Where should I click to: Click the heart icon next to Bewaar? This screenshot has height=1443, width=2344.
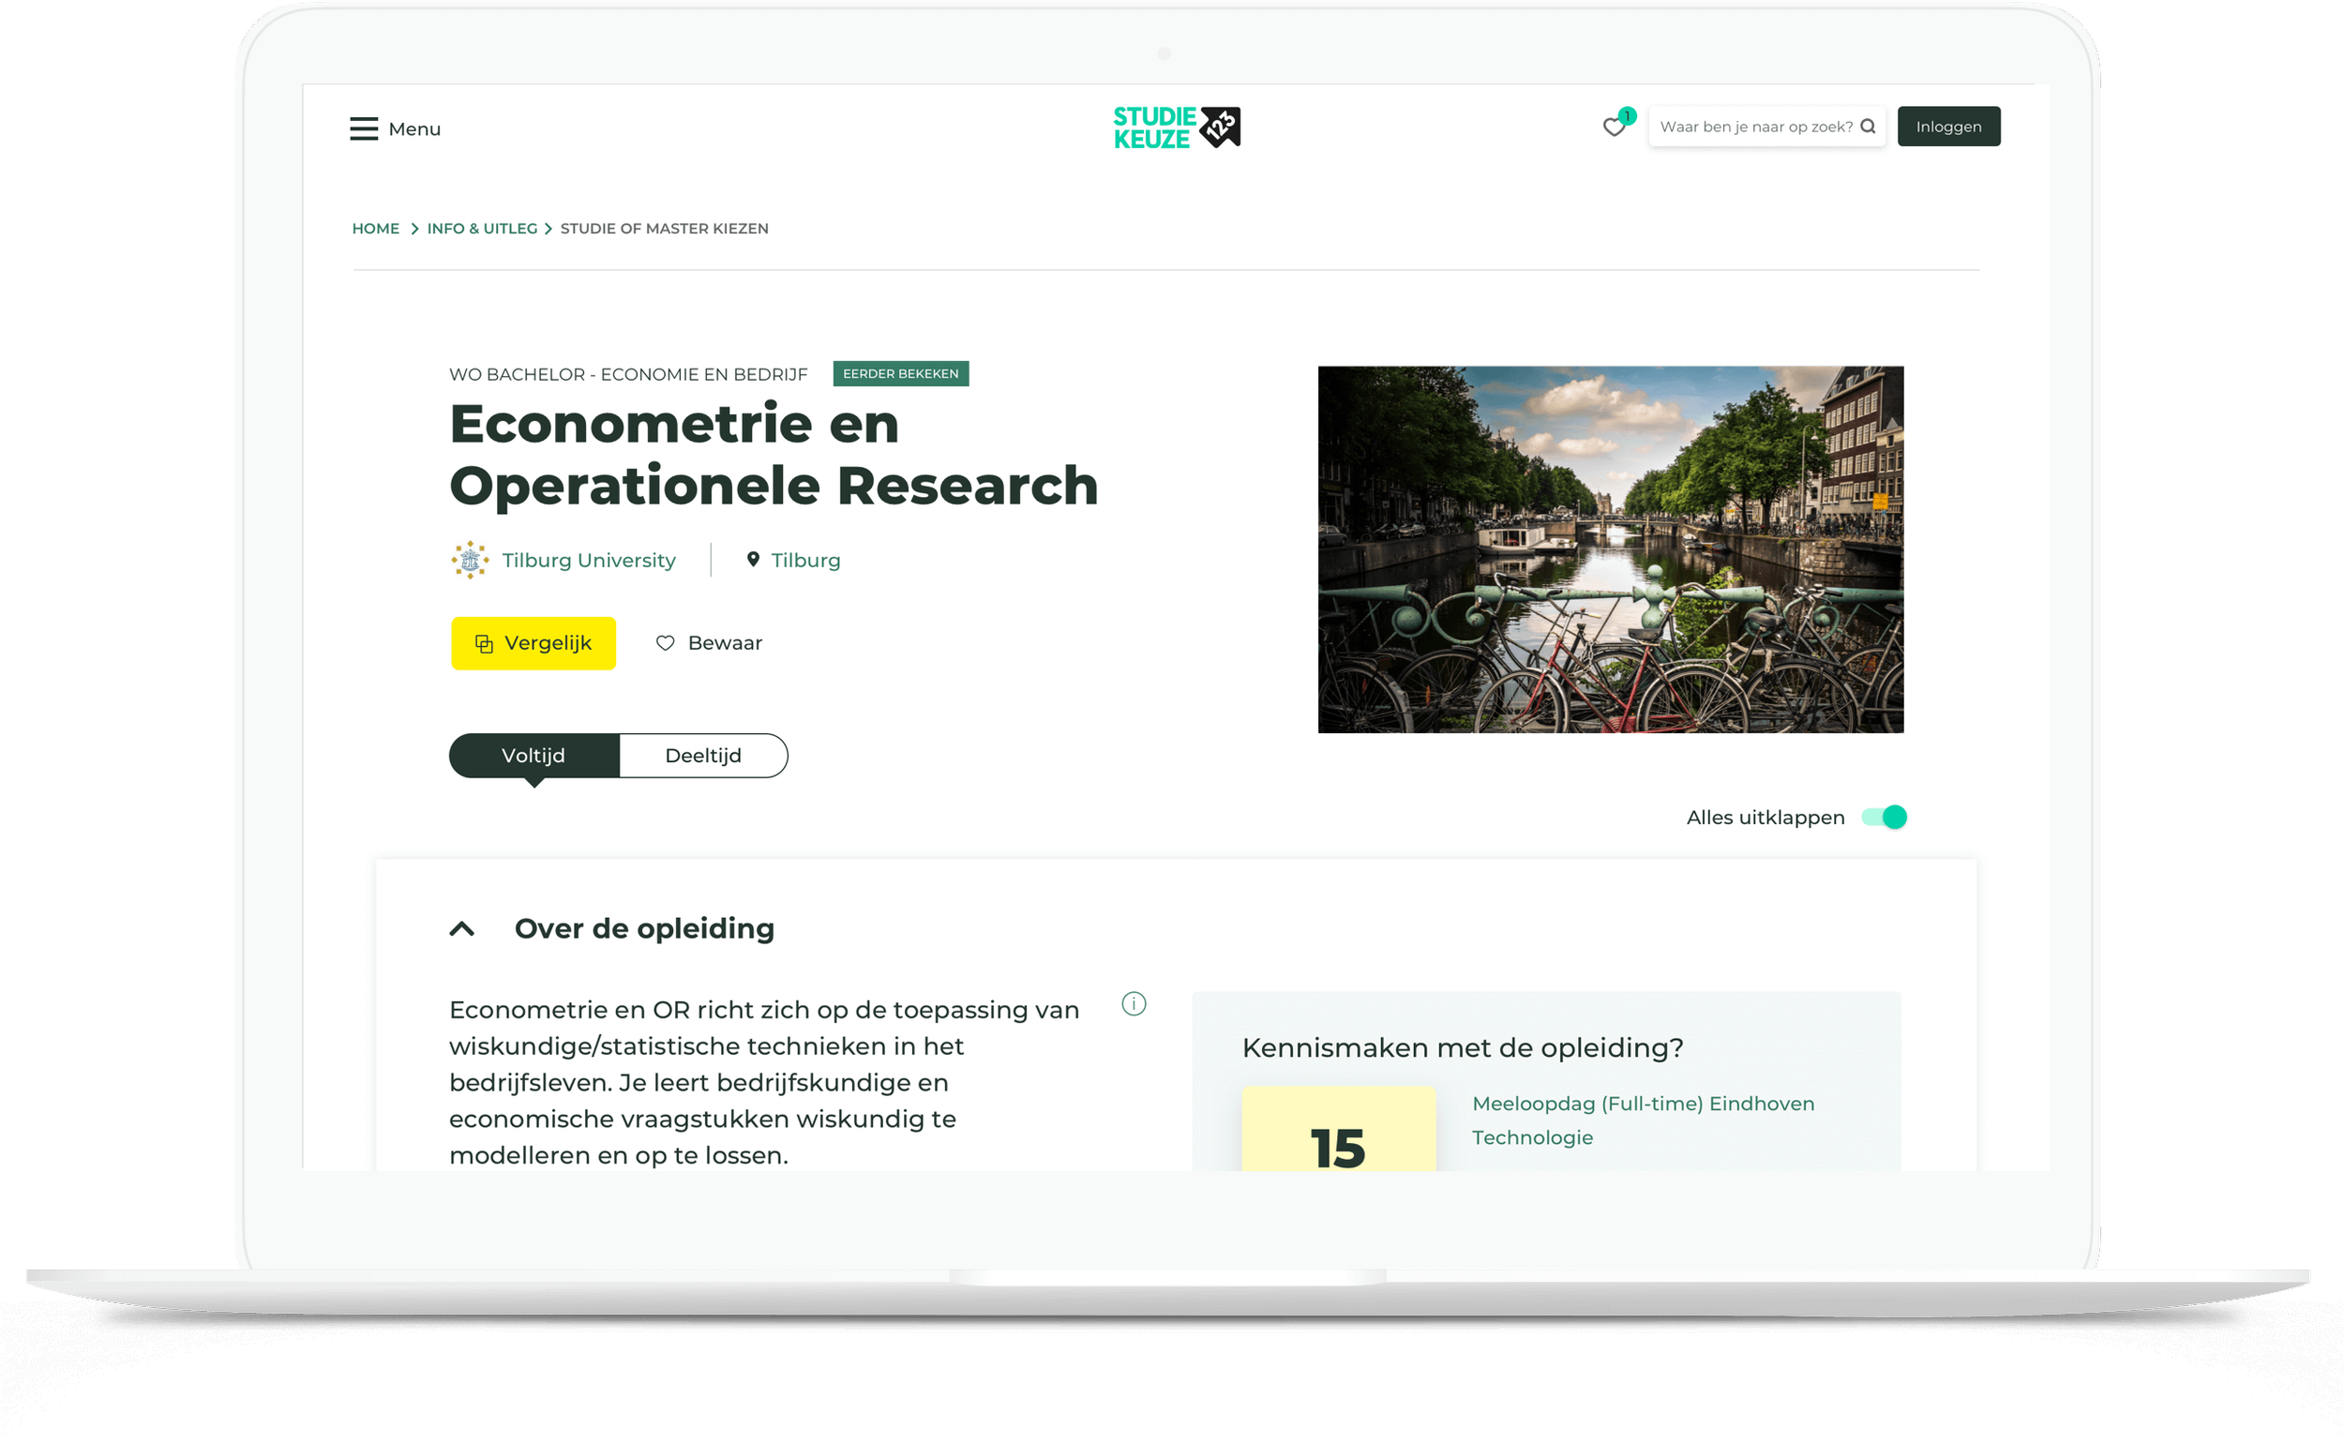665,643
